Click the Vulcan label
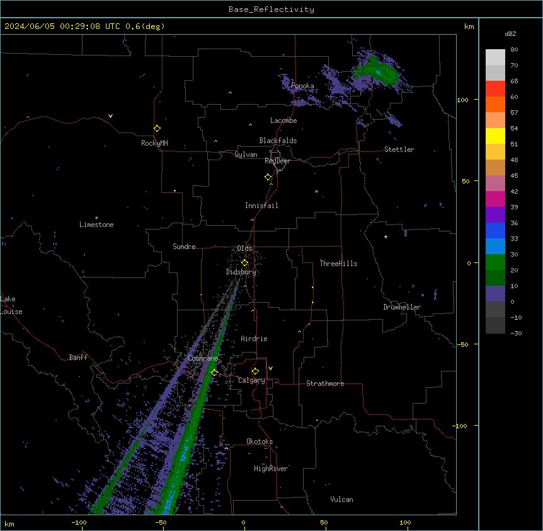 click(341, 499)
